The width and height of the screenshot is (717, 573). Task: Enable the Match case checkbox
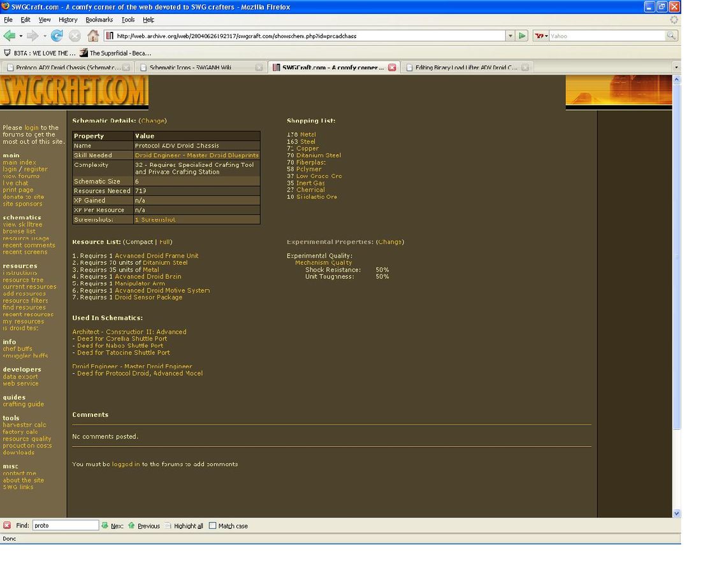(213, 526)
